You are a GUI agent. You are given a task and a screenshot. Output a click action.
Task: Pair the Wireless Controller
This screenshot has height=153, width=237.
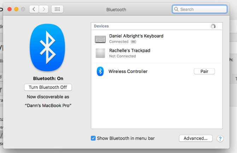(204, 72)
